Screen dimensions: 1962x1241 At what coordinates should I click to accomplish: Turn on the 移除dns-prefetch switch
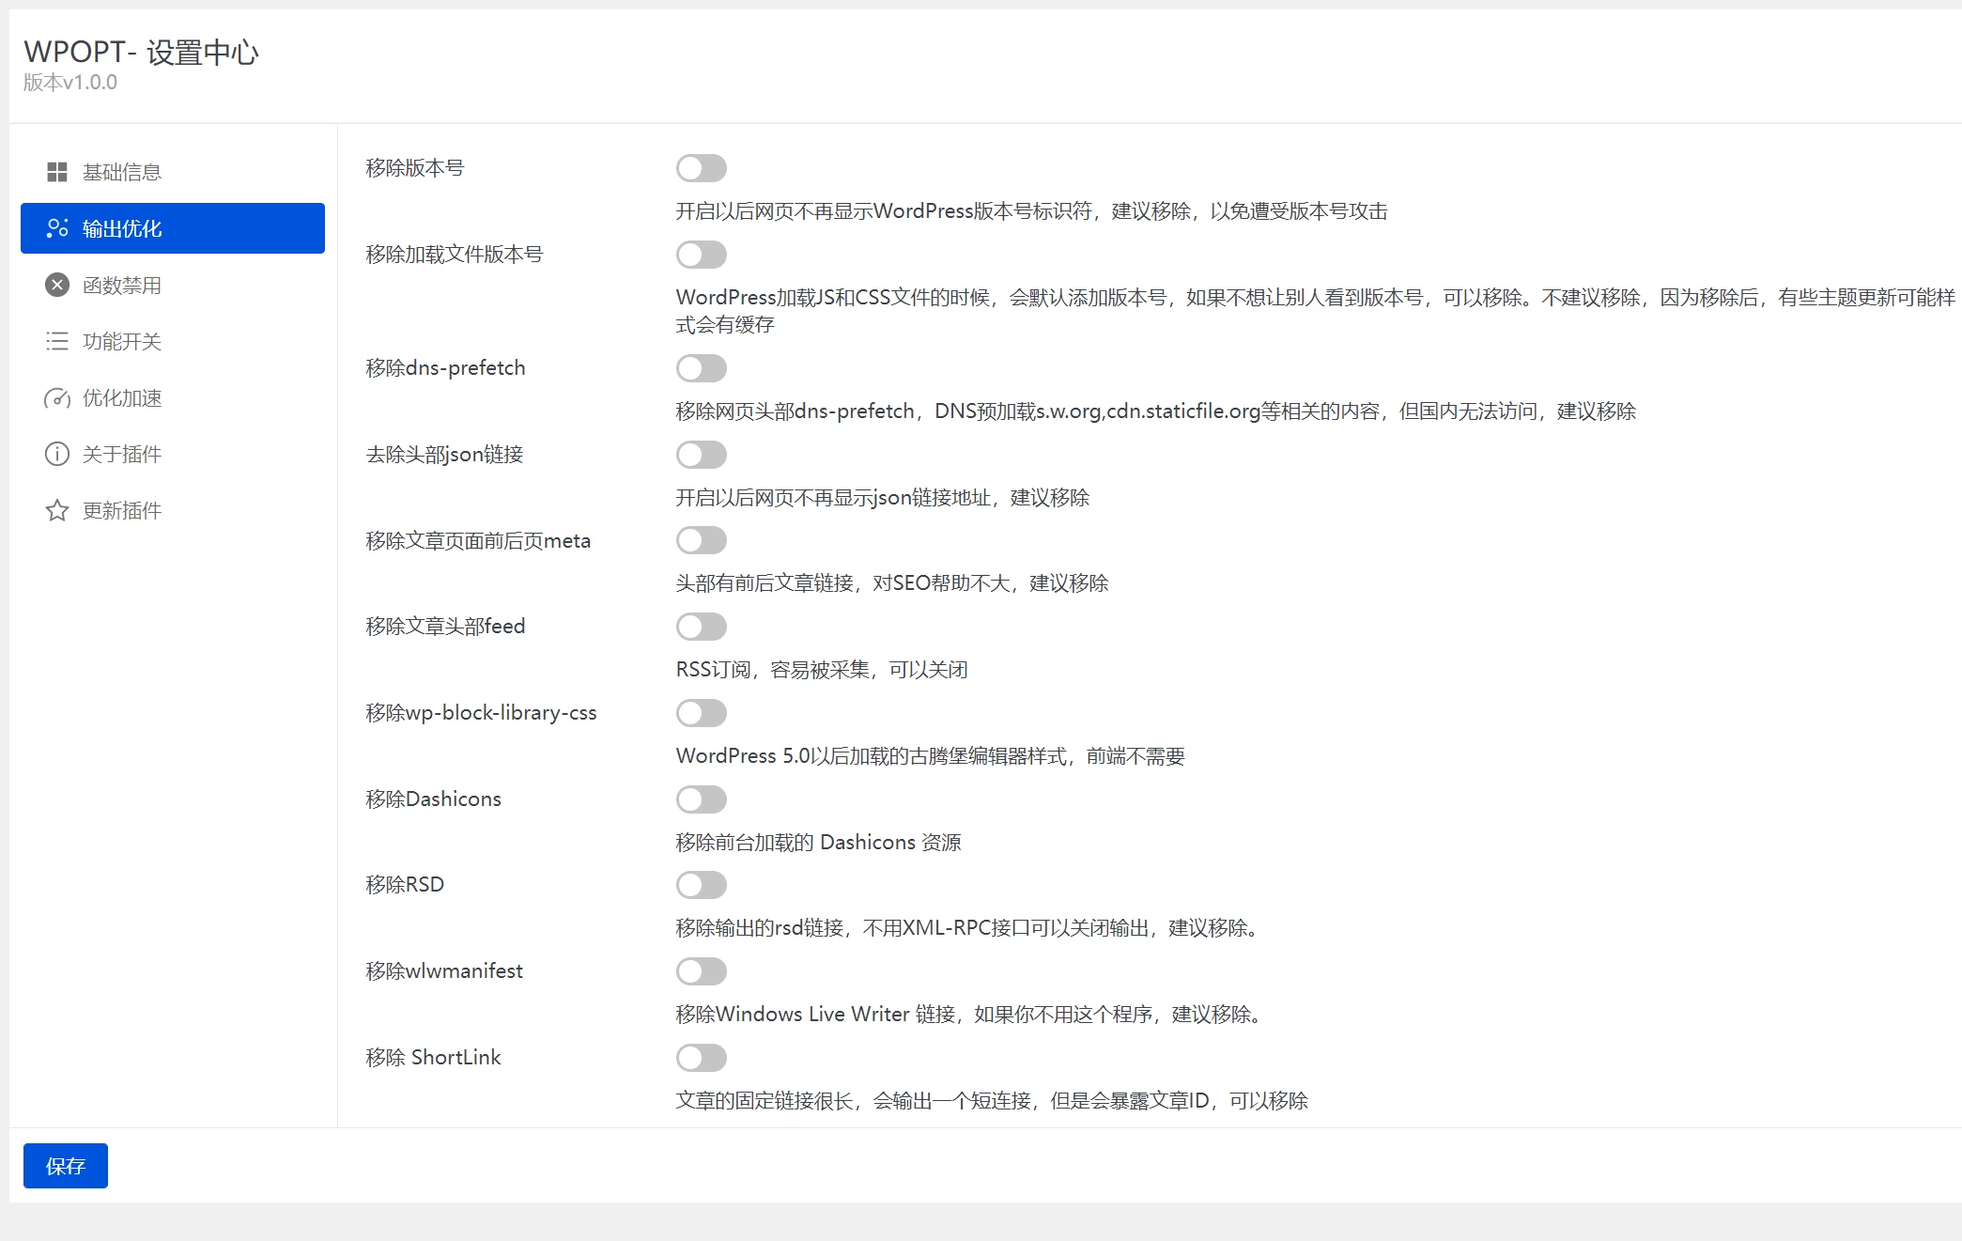point(702,368)
